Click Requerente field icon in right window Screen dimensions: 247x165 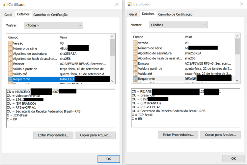tap(135, 79)
